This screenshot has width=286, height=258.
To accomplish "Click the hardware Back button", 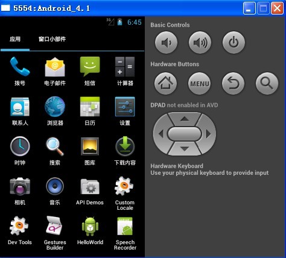I will tap(234, 83).
